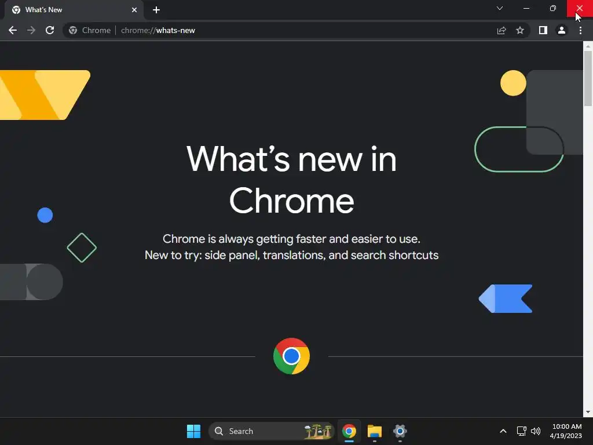Click the volume speaker icon

536,431
